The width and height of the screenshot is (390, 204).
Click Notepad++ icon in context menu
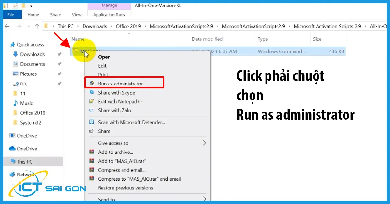pos(92,101)
